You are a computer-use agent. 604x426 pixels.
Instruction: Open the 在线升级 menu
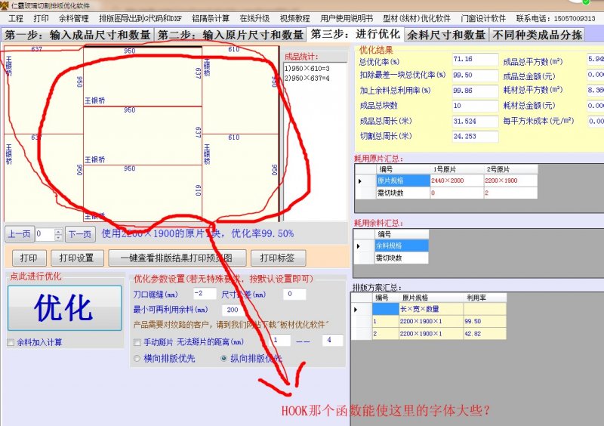(x=254, y=18)
